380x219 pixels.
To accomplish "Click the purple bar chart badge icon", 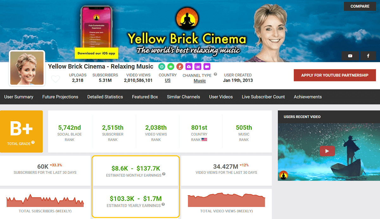I will [198, 66].
